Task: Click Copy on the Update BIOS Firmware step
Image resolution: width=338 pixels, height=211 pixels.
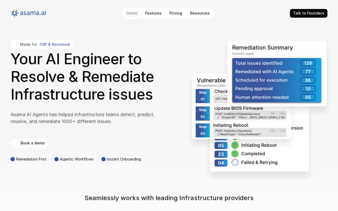Action: pos(282,113)
